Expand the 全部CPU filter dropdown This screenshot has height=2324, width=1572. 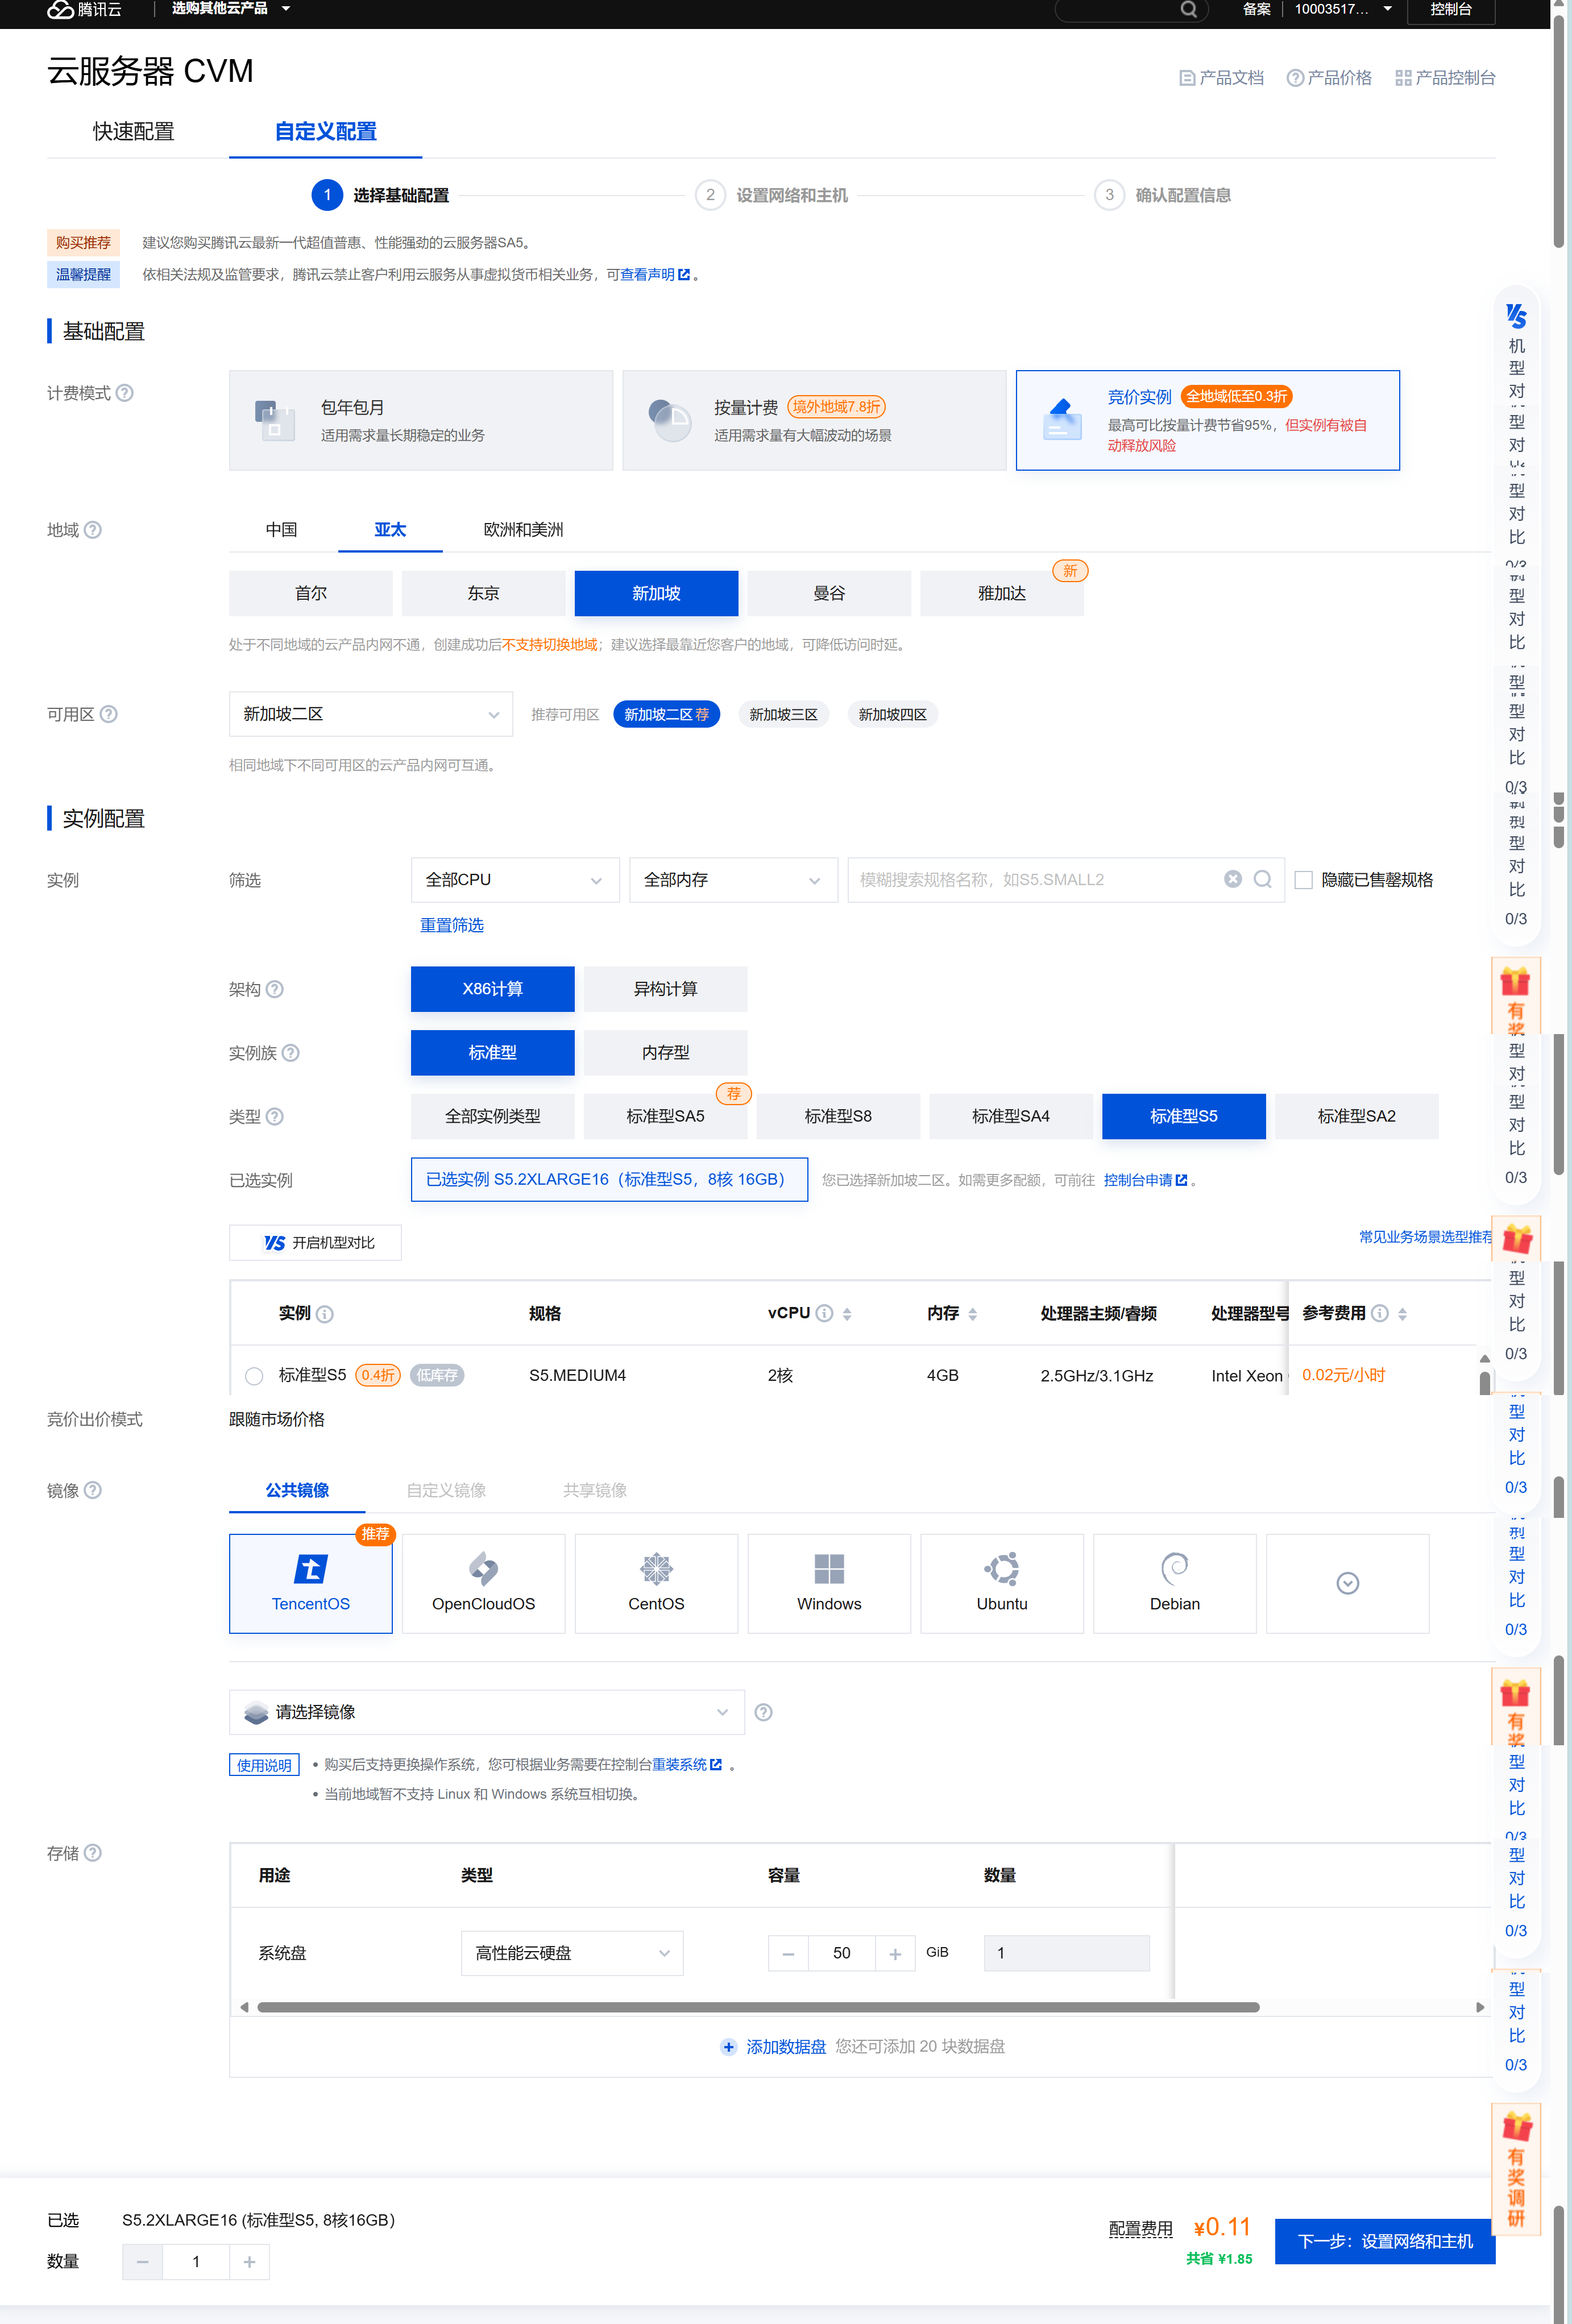click(514, 880)
